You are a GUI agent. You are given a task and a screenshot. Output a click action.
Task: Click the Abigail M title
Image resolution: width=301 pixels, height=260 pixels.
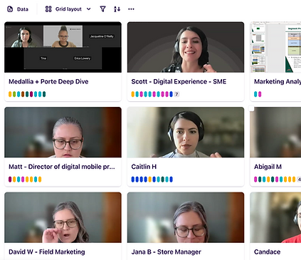point(268,167)
